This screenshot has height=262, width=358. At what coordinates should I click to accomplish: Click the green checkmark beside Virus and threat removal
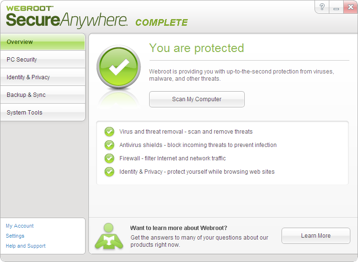pos(109,132)
